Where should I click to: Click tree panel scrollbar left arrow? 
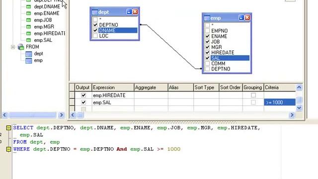[5, 115]
